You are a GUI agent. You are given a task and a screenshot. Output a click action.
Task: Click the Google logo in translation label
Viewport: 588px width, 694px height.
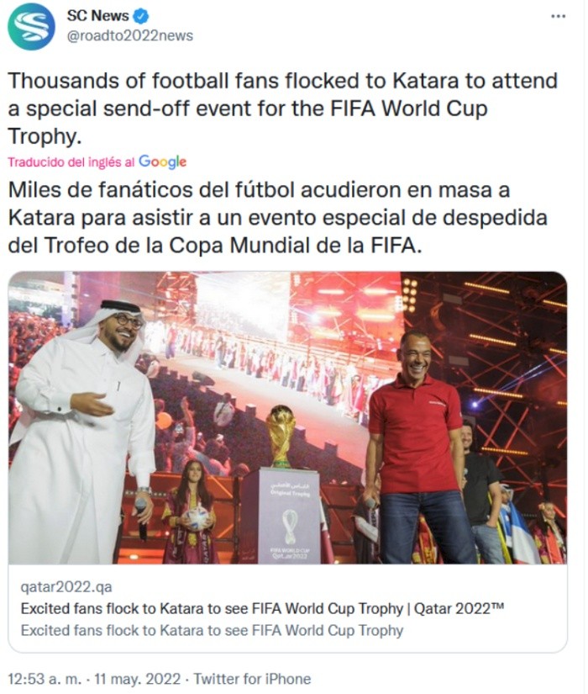click(162, 162)
